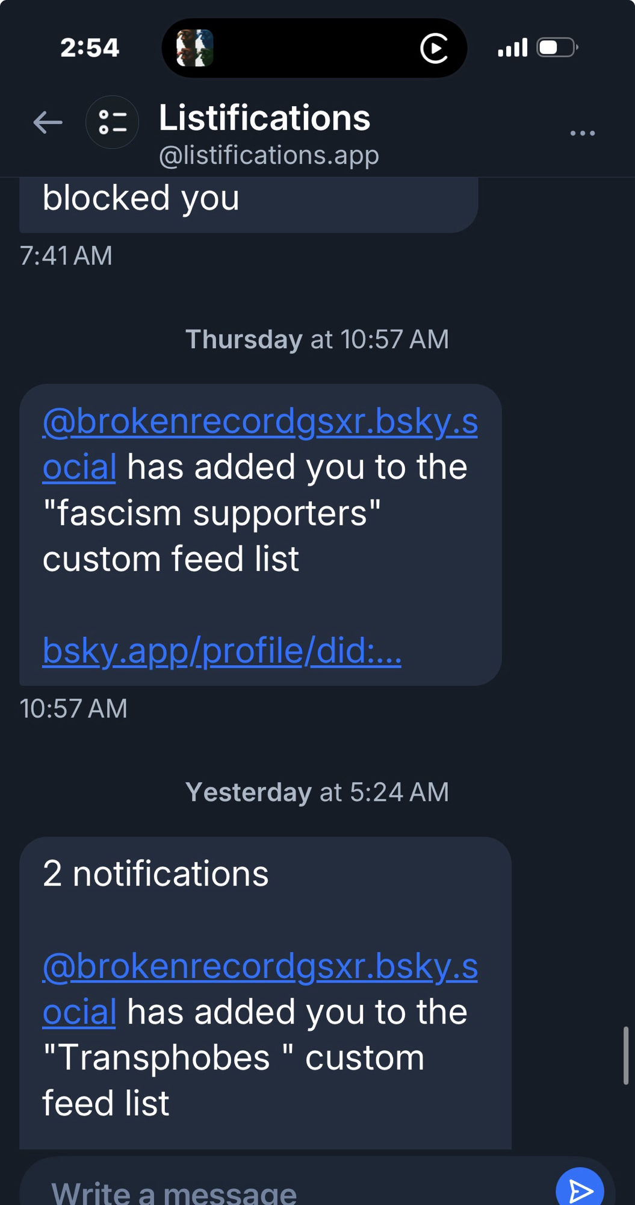
Task: Focus the "Write a message" input field
Action: coord(283,1190)
